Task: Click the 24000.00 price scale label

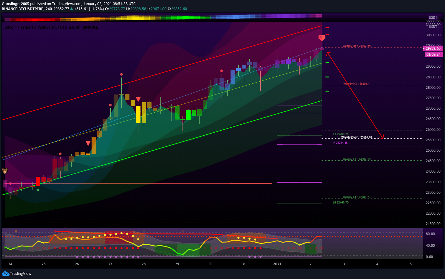Action: pos(433,171)
